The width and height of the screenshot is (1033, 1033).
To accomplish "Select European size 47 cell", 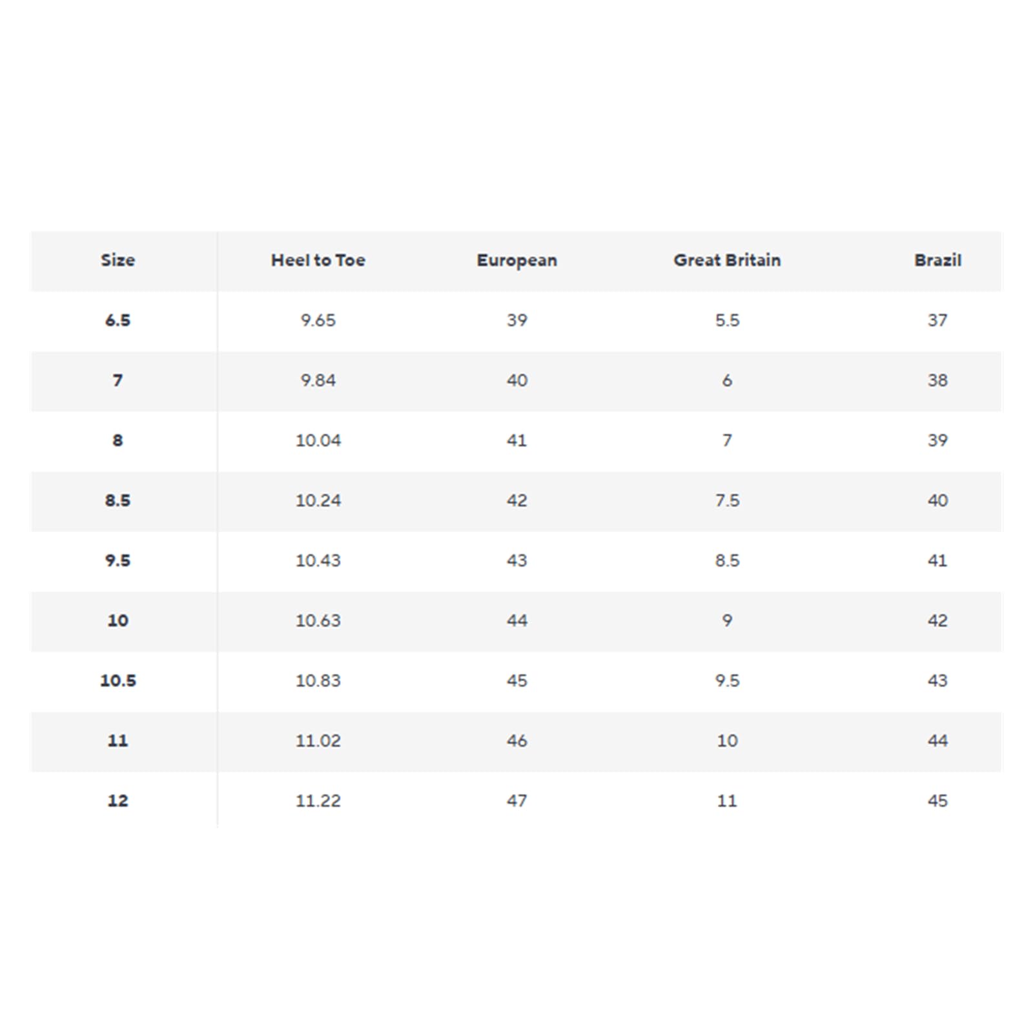I will coord(517,801).
